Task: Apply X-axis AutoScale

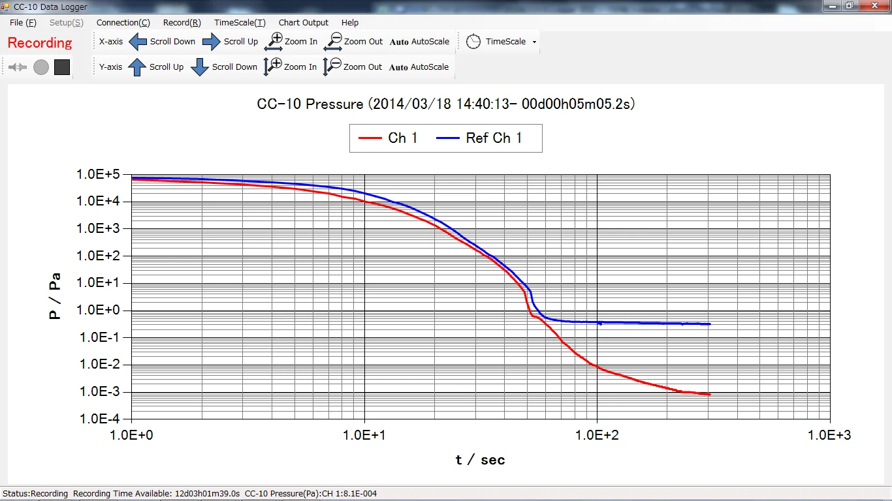Action: point(419,42)
